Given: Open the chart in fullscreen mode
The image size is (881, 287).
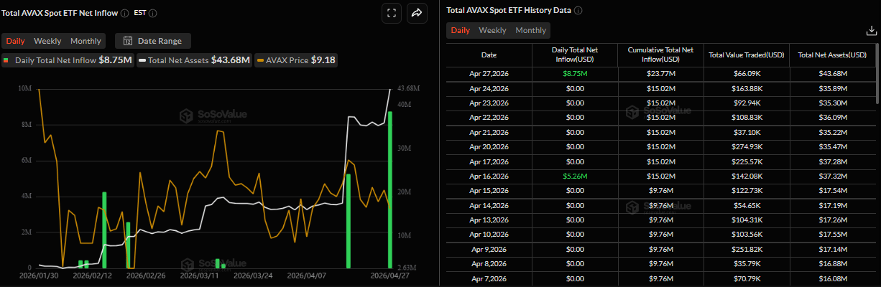Looking at the screenshot, I should point(392,12).
